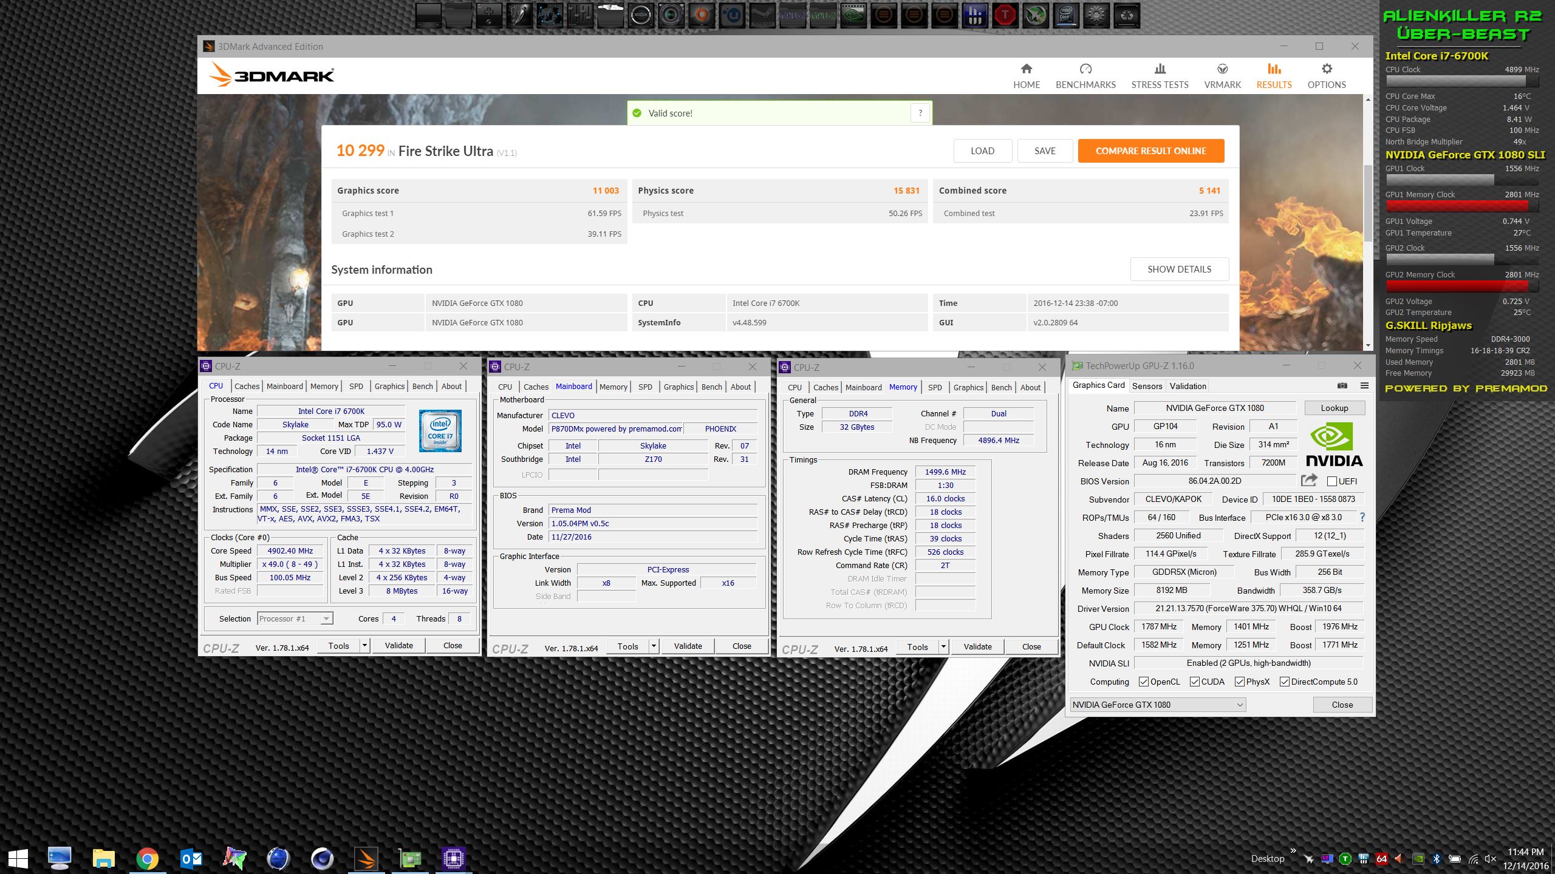
Task: Expand Tools arrow in the Mainboard window
Action: 654,646
